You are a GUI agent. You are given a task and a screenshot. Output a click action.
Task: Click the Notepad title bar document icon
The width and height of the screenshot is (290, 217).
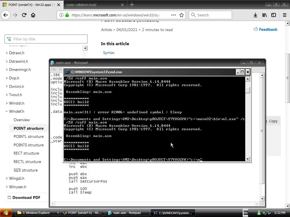pyautogui.click(x=52, y=63)
